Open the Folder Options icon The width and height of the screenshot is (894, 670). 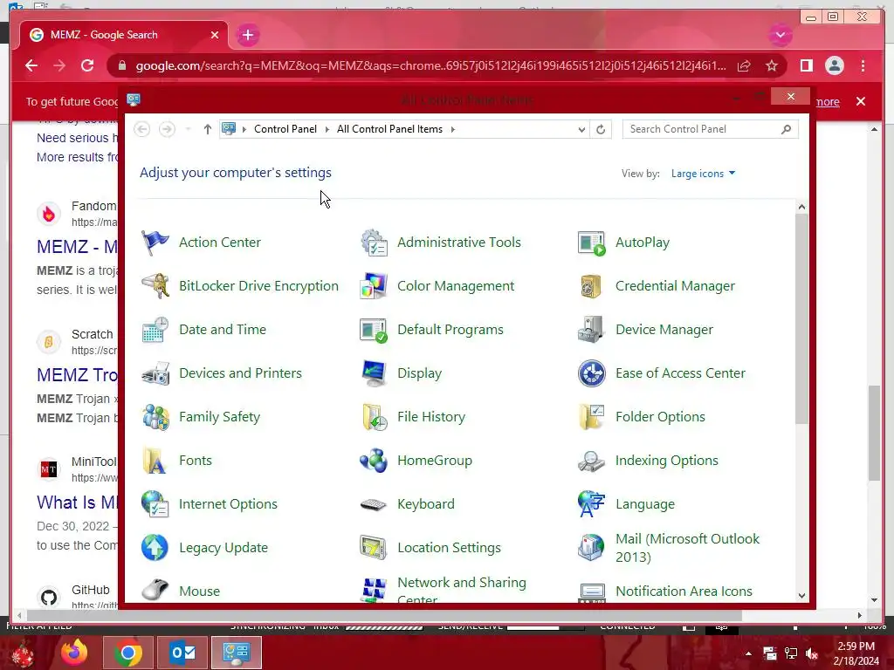[591, 417]
